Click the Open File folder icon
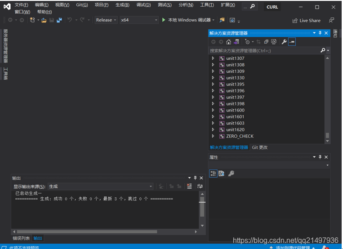This screenshot has width=343, height=249. 44,20
